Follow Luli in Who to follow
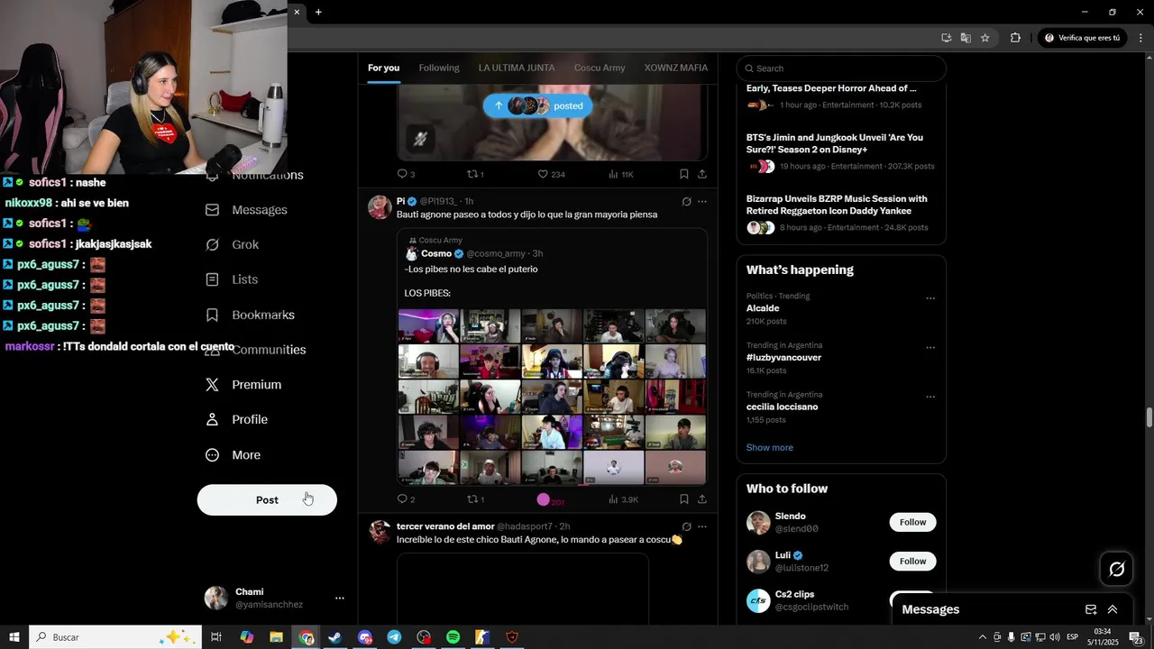Image resolution: width=1154 pixels, height=649 pixels. pyautogui.click(x=912, y=562)
